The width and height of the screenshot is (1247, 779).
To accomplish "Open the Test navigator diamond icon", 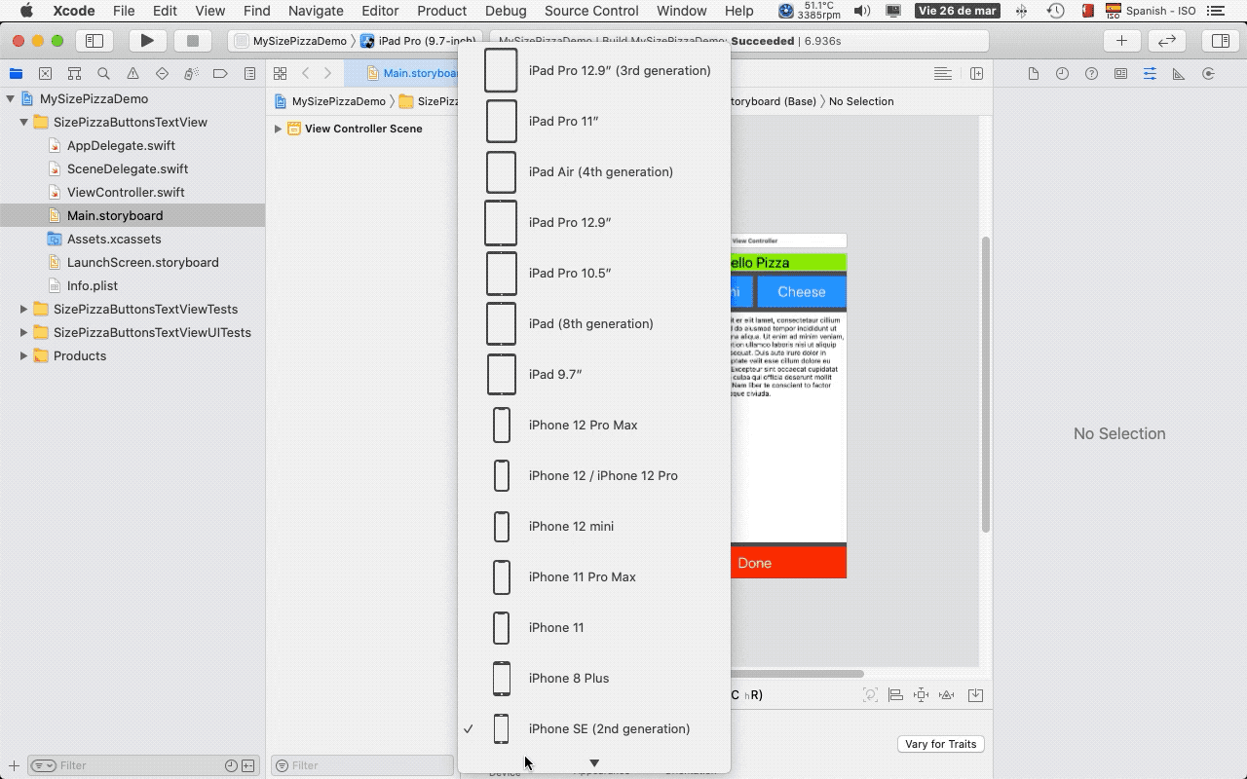I will (162, 74).
